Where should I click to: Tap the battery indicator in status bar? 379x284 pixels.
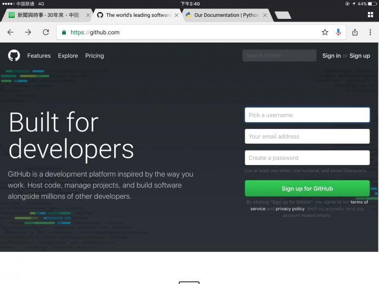click(x=373, y=4)
